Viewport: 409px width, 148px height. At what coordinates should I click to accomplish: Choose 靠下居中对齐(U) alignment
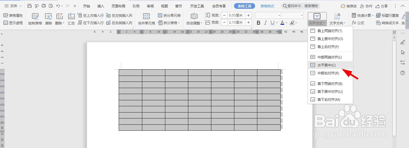(x=330, y=91)
